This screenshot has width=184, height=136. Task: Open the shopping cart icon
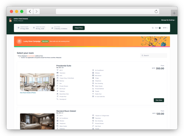(x=153, y=28)
